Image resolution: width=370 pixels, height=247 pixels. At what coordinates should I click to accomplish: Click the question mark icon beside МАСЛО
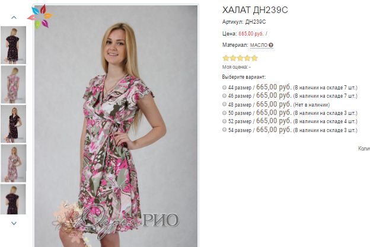[x=271, y=45]
